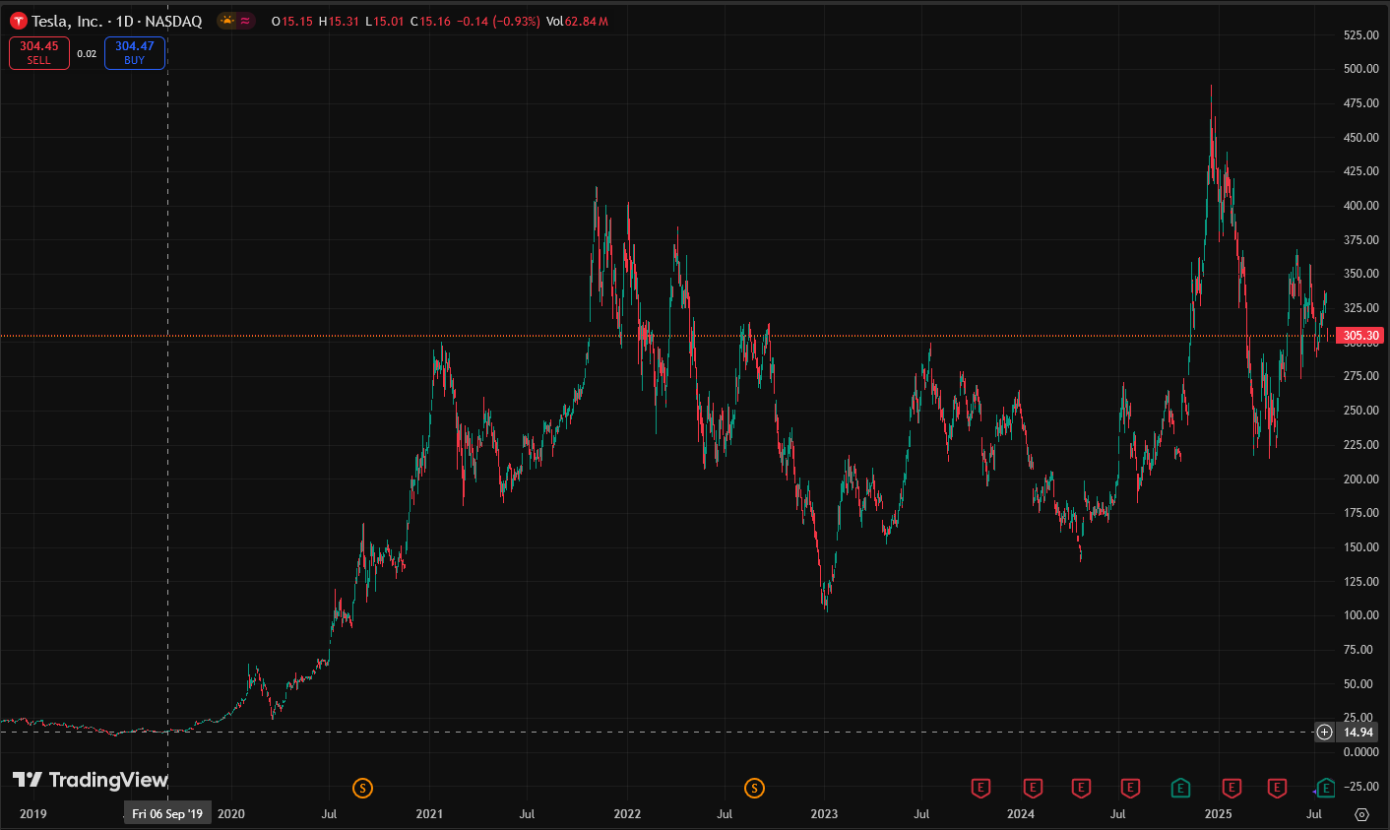Click the 2022 time axis label

point(627,814)
